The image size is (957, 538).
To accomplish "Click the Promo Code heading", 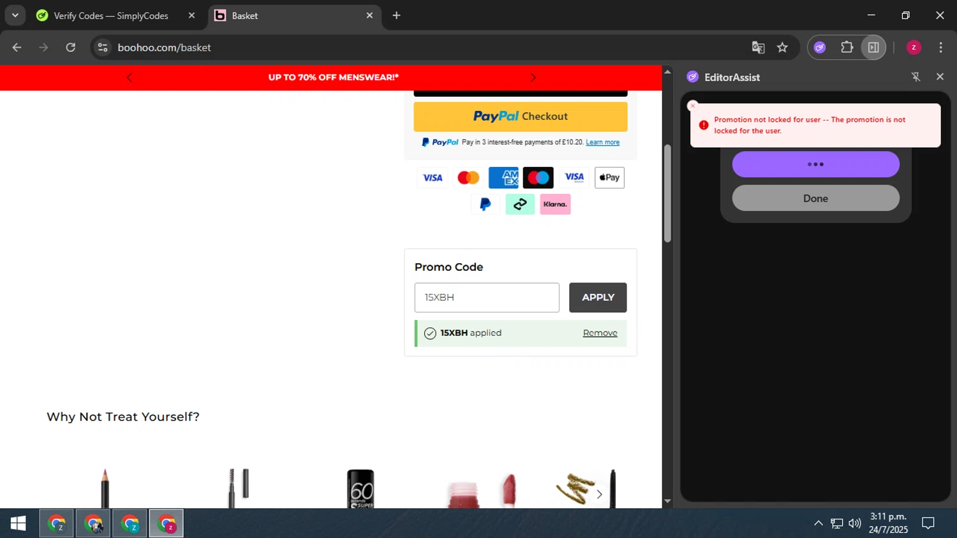I will [x=449, y=267].
